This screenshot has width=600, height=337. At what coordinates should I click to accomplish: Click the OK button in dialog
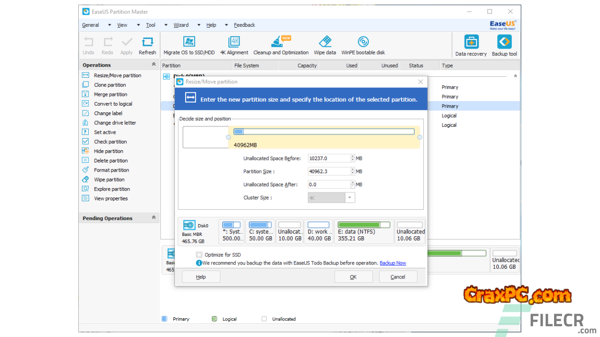coord(353,277)
